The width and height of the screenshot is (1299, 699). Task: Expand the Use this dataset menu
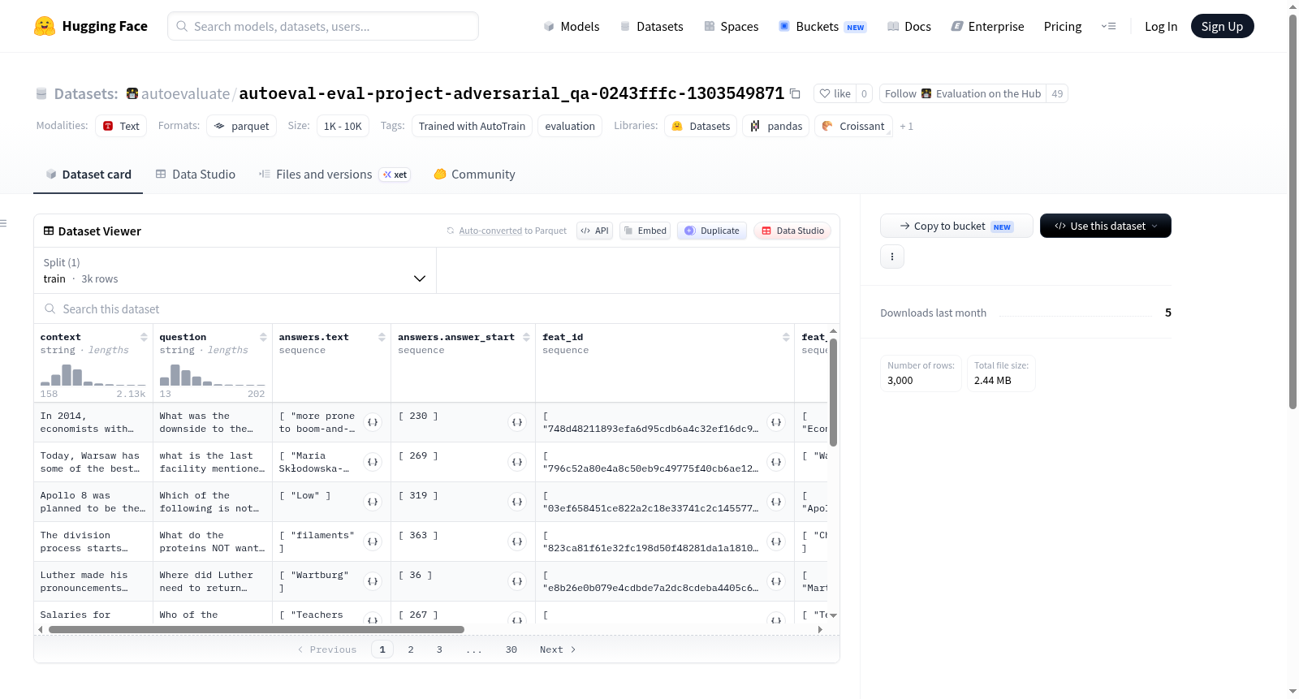pos(1105,226)
